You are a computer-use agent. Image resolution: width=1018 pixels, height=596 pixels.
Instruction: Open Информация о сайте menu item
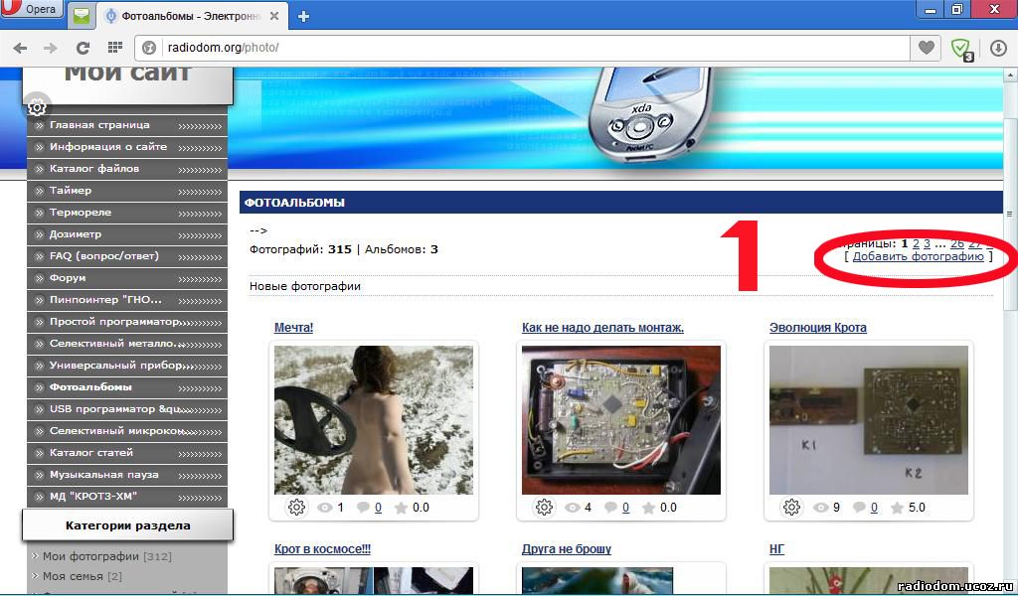(x=127, y=147)
